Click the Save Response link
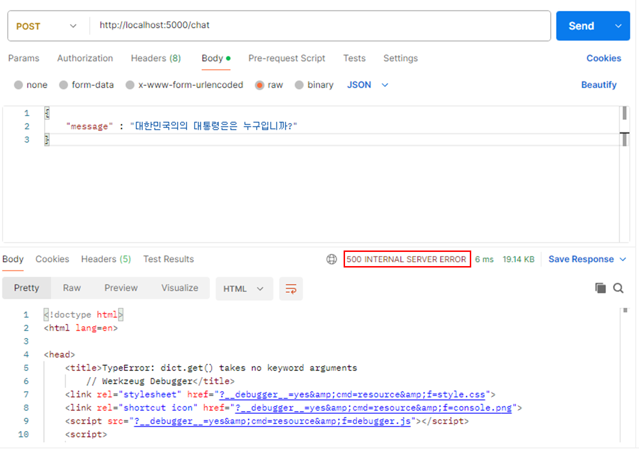This screenshot has width=639, height=449. pos(581,259)
